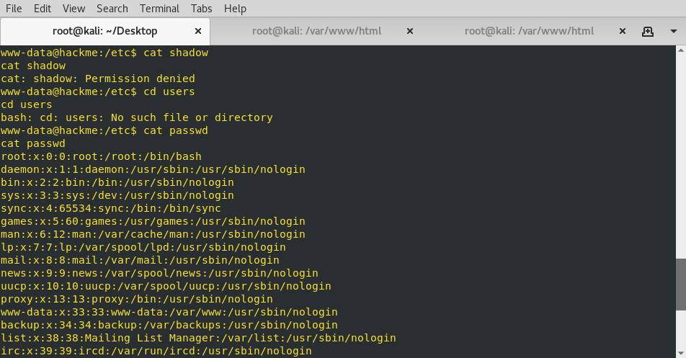Close the third /var/www/html tab
686x358 pixels.
tap(623, 31)
